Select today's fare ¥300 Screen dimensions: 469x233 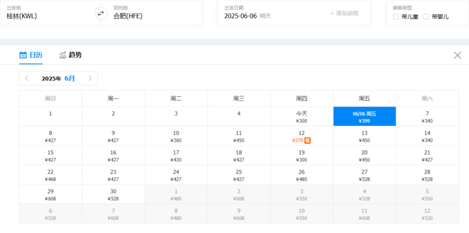(302, 117)
